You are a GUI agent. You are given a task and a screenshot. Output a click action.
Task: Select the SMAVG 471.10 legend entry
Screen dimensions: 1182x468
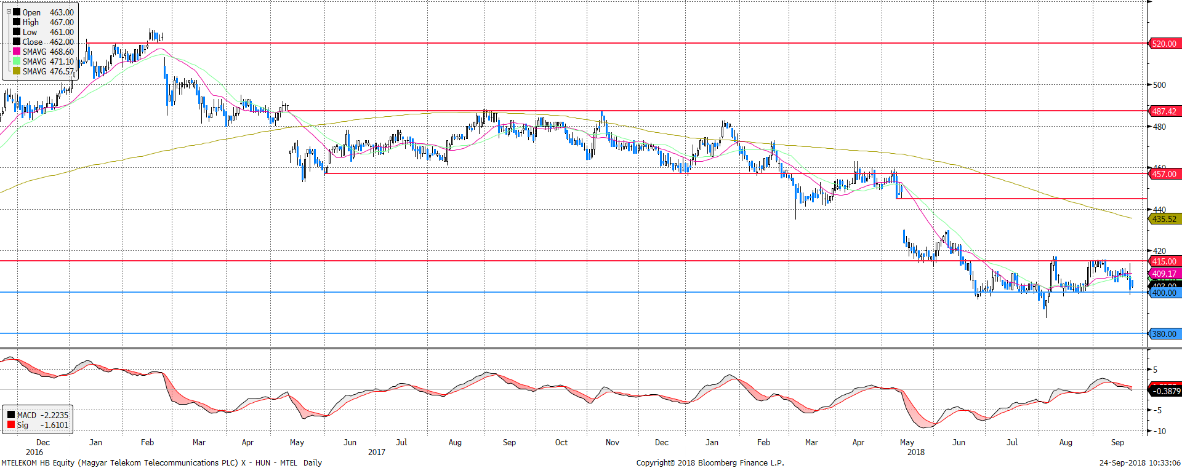43,61
